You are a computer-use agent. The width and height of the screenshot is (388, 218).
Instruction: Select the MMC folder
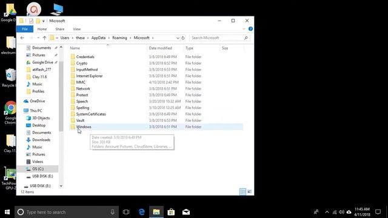[81, 82]
